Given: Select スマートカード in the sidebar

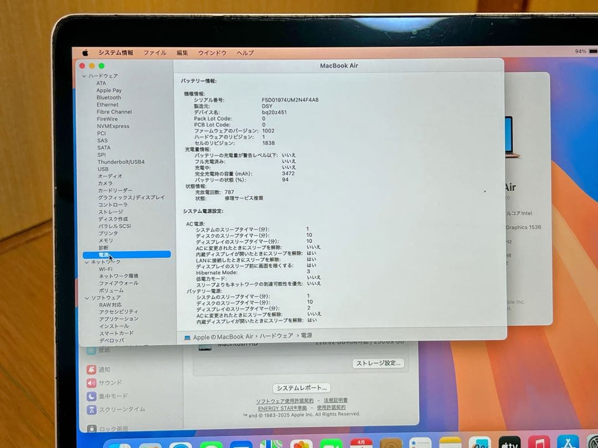Looking at the screenshot, I should [x=116, y=334].
